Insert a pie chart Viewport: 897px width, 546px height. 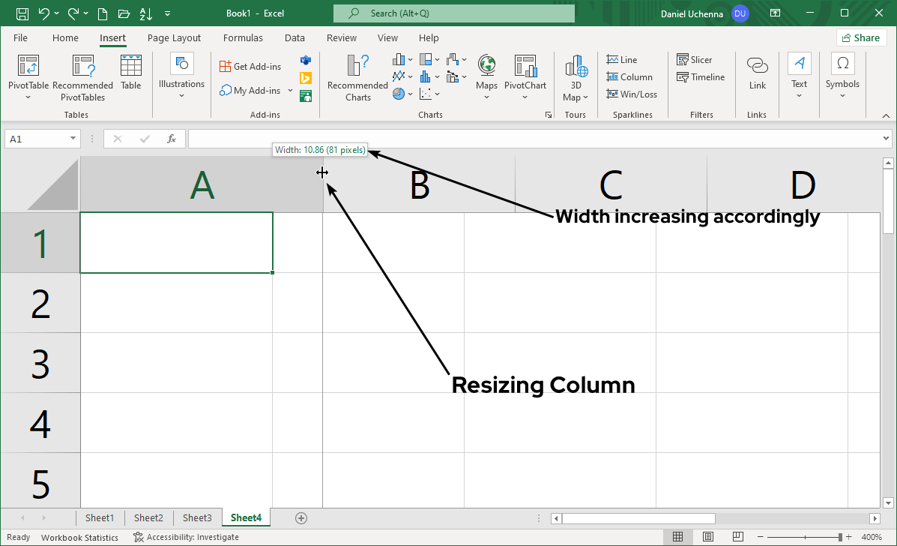pyautogui.click(x=398, y=94)
